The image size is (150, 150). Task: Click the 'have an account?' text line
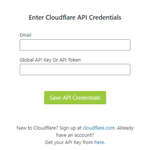point(75,135)
